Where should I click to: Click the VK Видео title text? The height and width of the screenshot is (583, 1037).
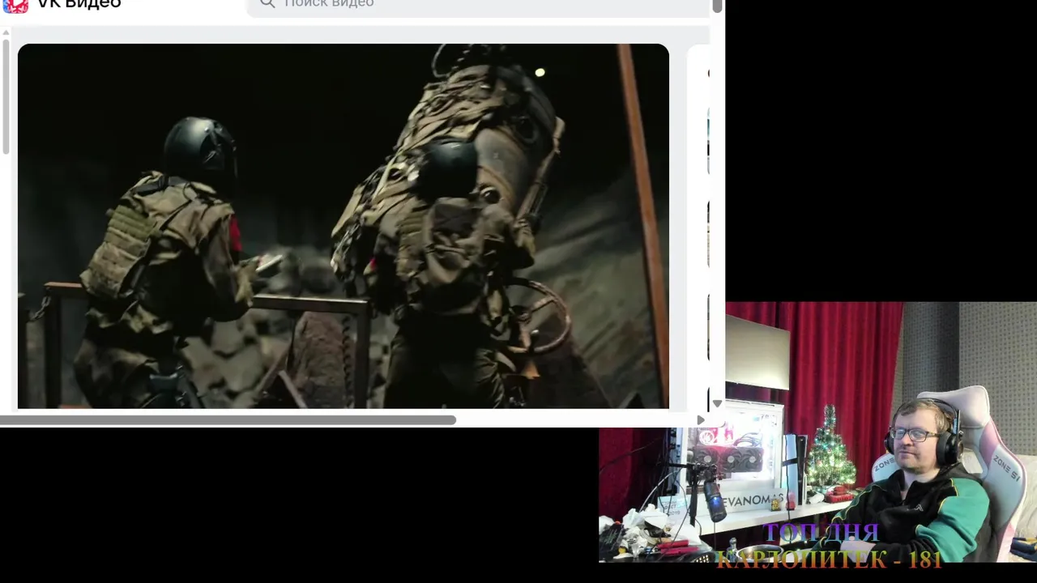pos(79,5)
